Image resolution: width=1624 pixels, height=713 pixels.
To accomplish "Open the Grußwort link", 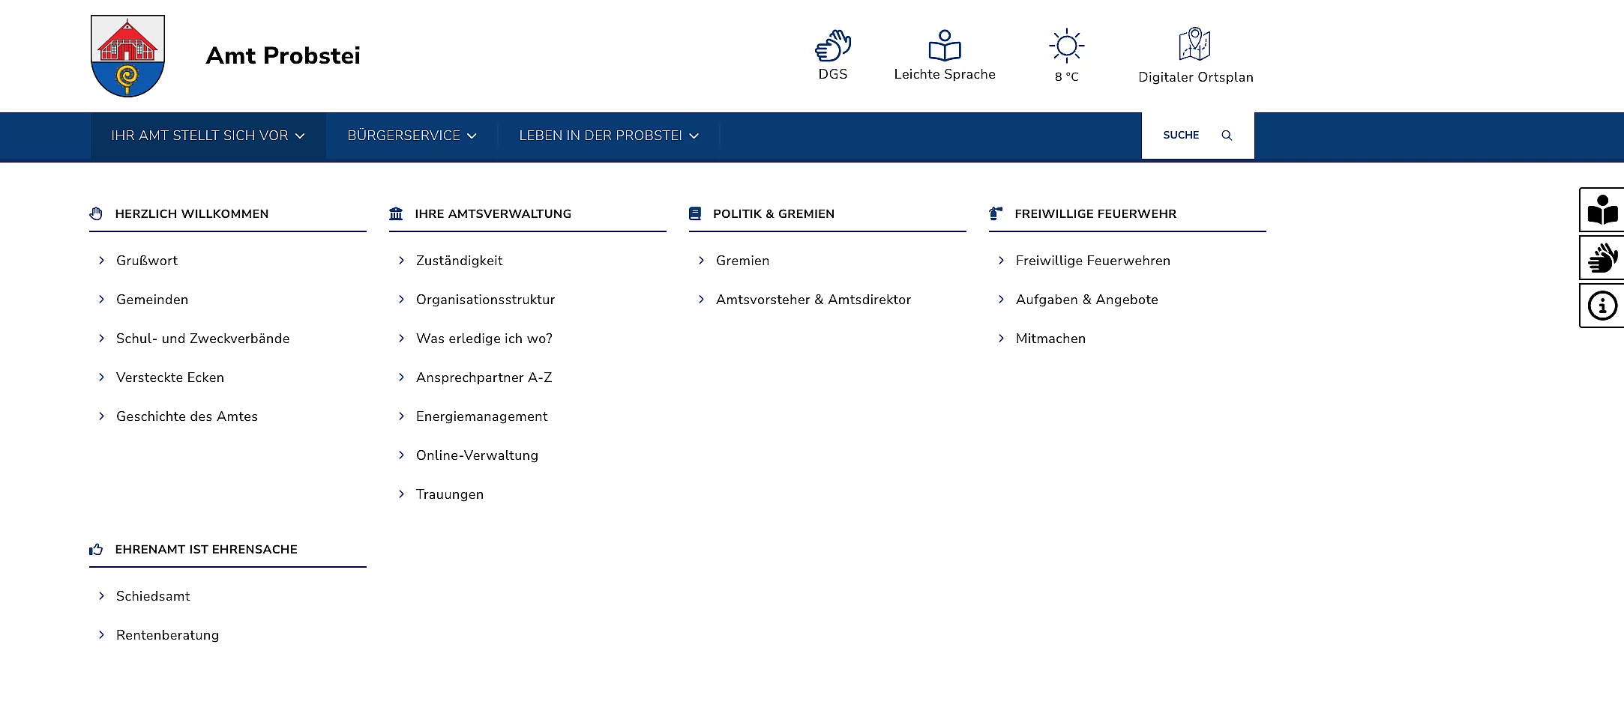I will point(147,261).
